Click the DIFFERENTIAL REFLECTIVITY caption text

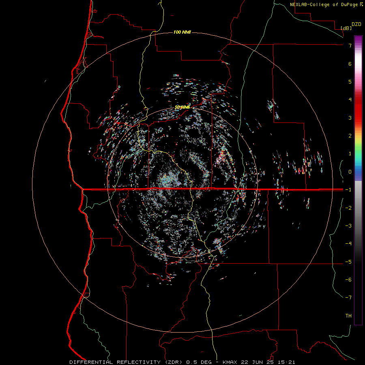tap(115, 362)
